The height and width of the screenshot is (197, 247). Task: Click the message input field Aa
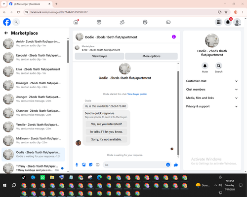click(134, 164)
